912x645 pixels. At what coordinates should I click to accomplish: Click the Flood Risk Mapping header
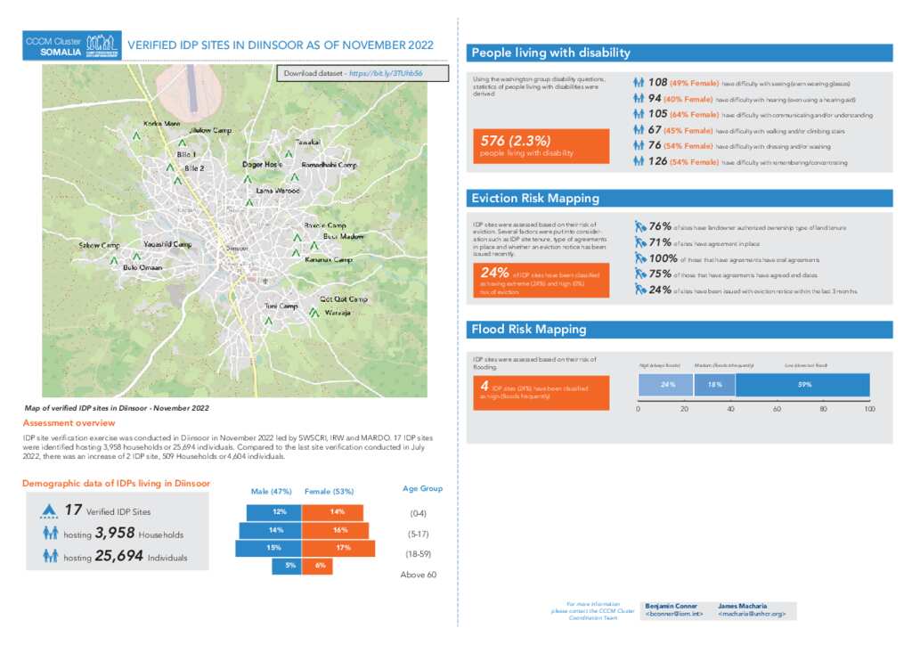[680, 330]
